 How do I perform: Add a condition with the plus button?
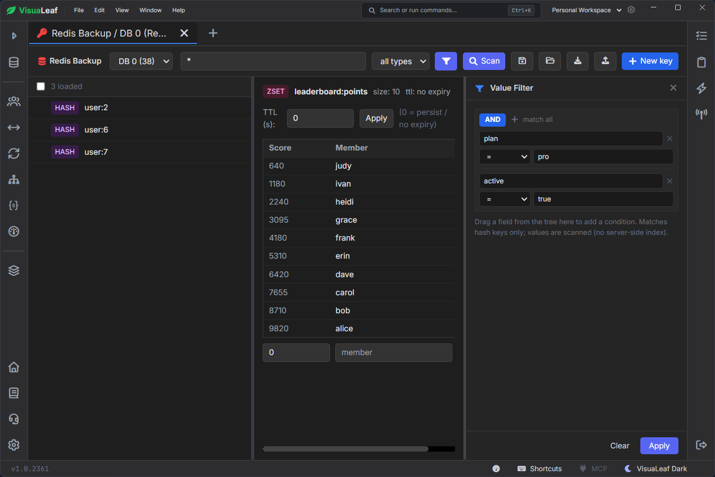click(514, 119)
